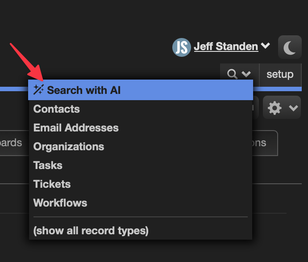Pick Workflows from the record list
The width and height of the screenshot is (308, 262).
[141, 203]
